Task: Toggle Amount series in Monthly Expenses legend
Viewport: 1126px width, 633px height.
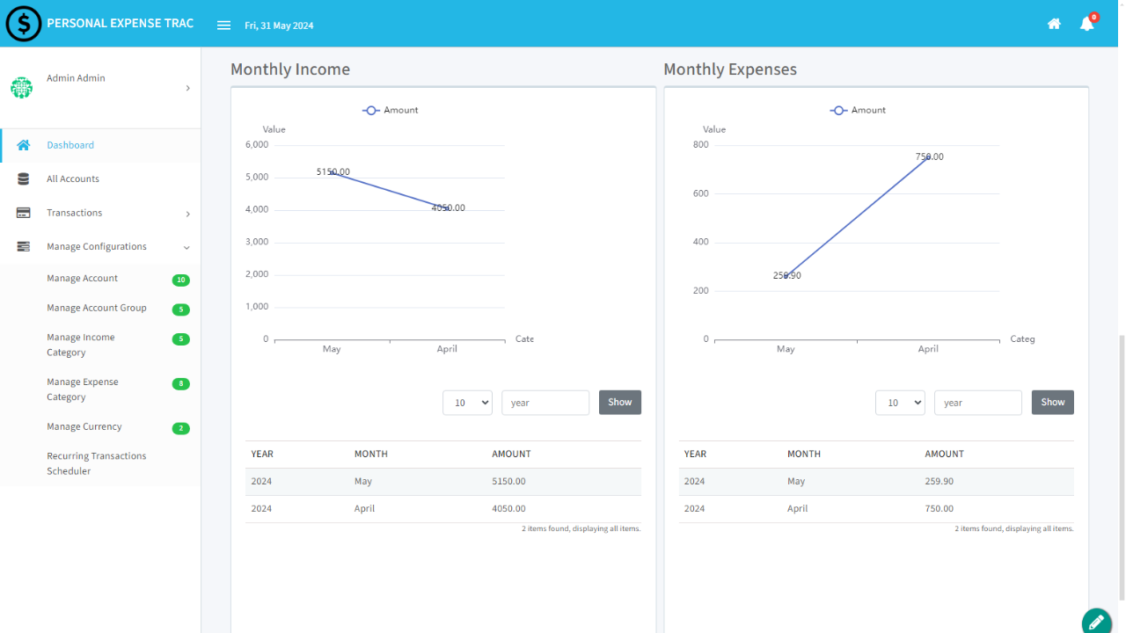Action: 858,111
